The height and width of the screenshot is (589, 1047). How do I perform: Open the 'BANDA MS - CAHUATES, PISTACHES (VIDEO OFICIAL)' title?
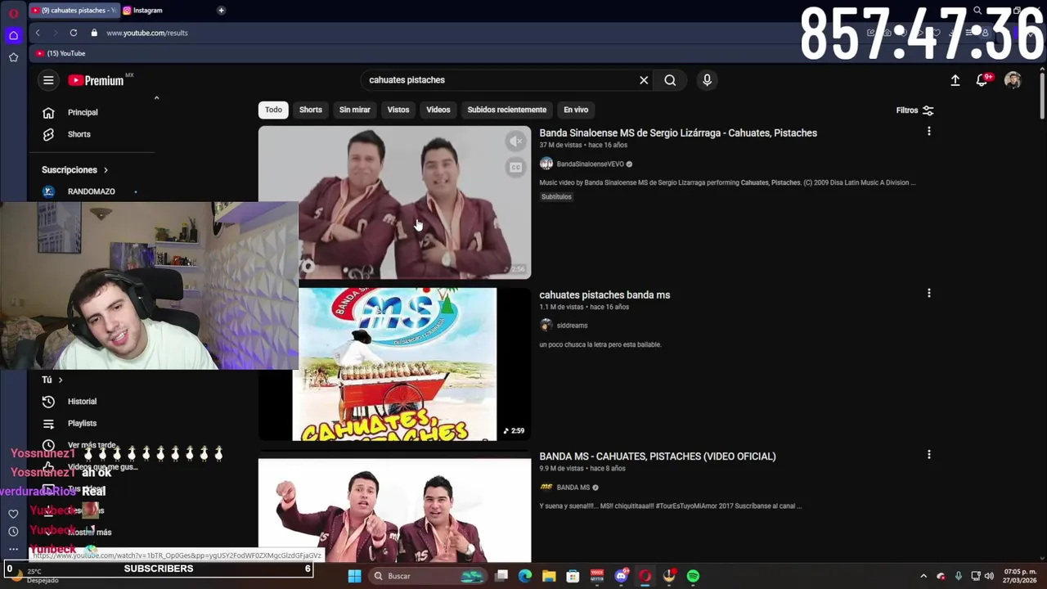[657, 456]
